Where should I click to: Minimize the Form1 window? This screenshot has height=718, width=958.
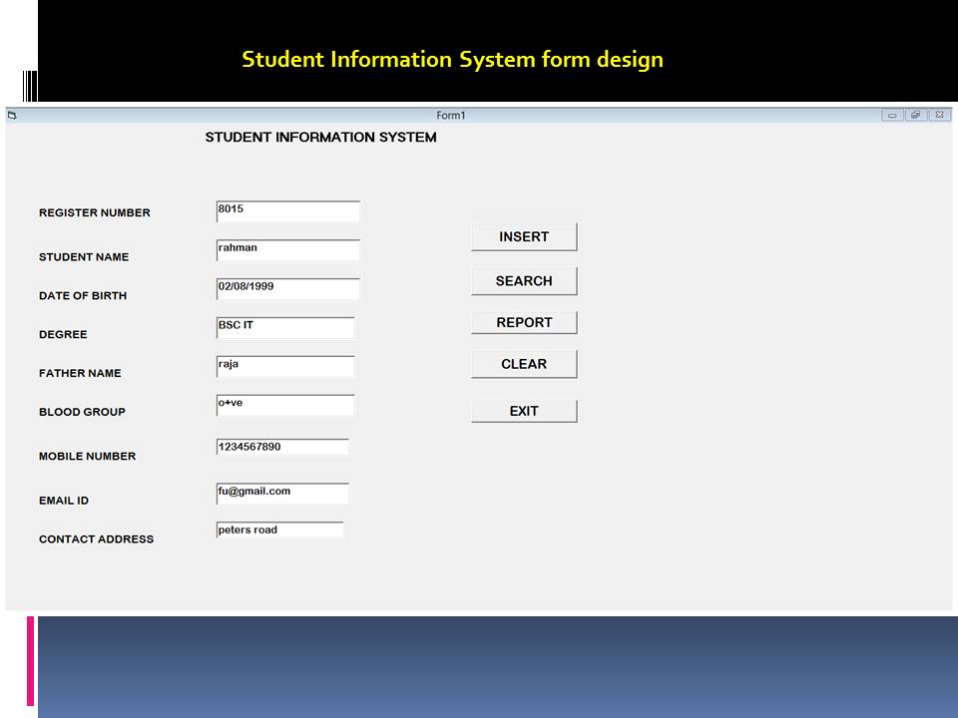pos(892,115)
